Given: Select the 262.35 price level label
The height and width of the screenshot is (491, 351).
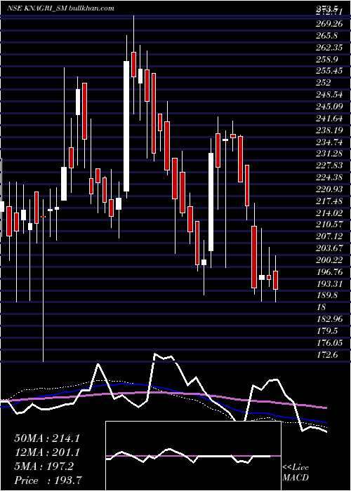Looking at the screenshot, I should [x=329, y=48].
